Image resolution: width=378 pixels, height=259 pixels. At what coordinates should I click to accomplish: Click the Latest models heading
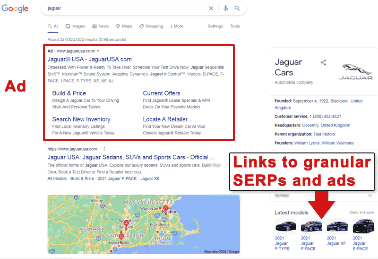point(292,213)
